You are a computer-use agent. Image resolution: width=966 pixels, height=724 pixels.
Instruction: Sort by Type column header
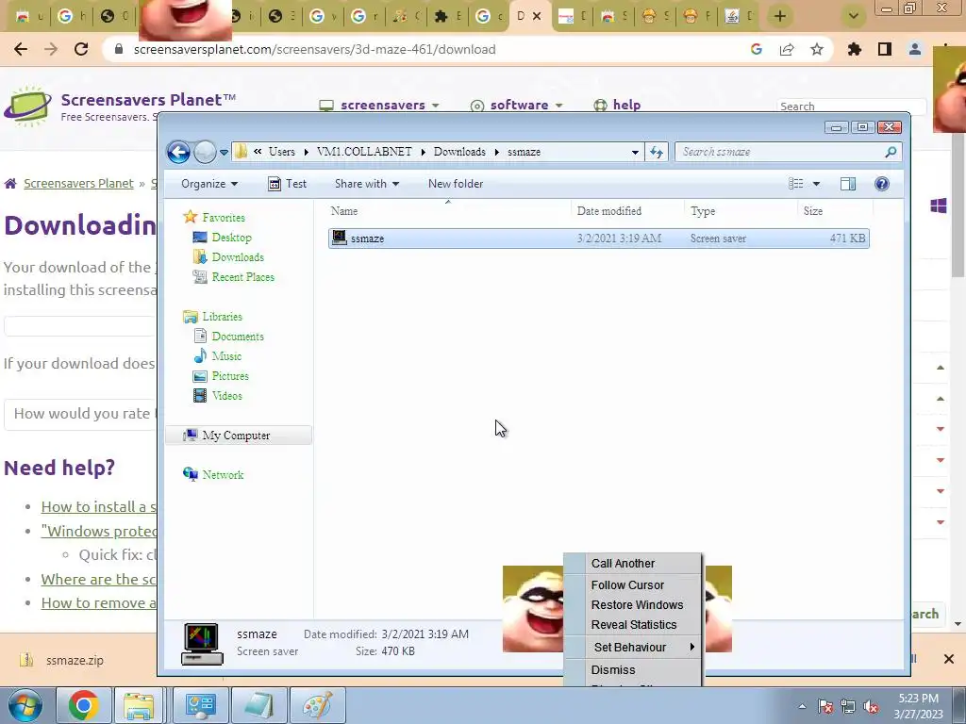click(741, 211)
